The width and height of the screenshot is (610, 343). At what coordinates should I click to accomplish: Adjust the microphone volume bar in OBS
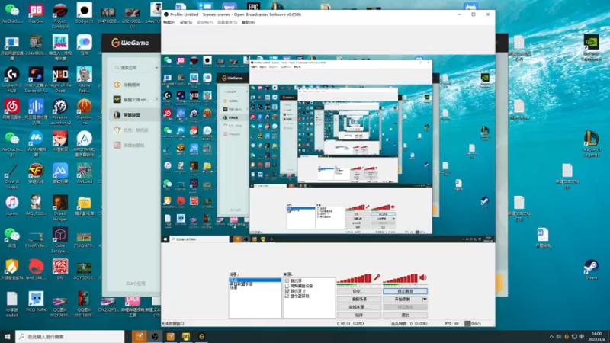coord(355,278)
